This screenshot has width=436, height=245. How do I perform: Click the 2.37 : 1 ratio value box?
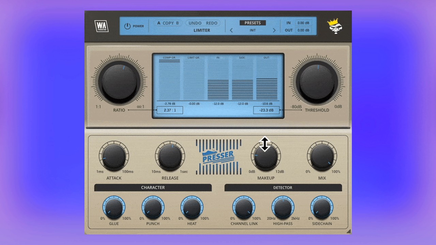[170, 110]
